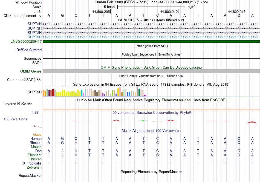Click the tall gray GTEx expression bar
The image size is (260, 182).
tap(137, 91)
